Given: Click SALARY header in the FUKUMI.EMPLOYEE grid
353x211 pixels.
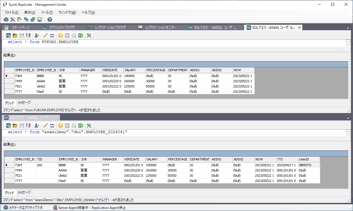Looking at the screenshot, I should [x=134, y=70].
